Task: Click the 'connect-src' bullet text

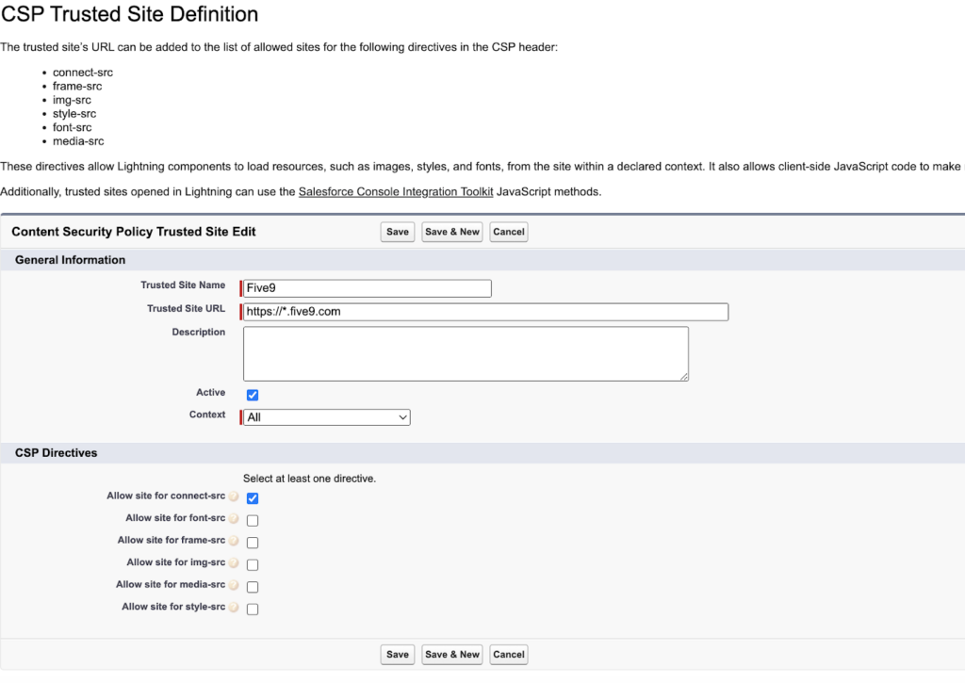Action: (x=83, y=73)
